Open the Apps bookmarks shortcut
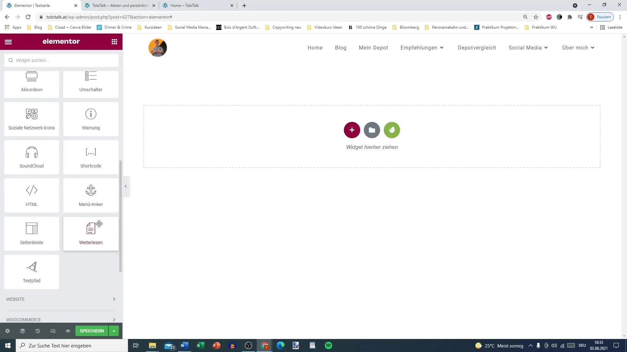This screenshot has width=627, height=352. 13,27
